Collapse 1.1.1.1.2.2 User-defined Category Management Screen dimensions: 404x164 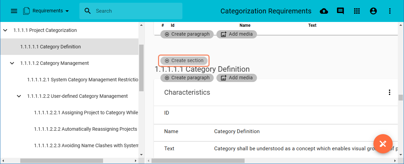coord(19,96)
